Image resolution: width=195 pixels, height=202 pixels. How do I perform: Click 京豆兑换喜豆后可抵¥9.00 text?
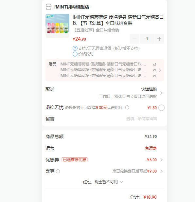point(134,171)
